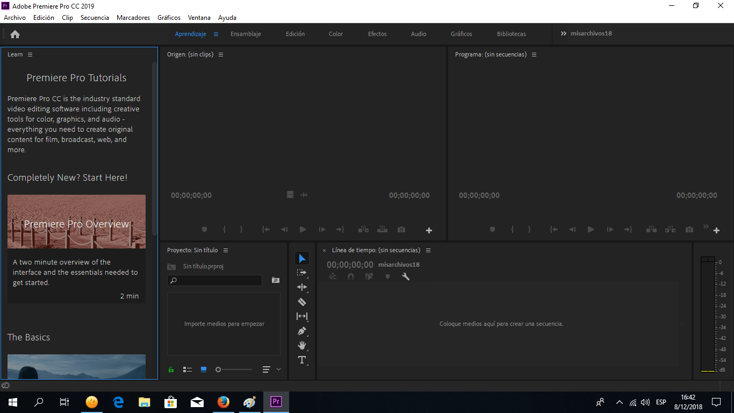Click the Lift button in Program monitor
Viewport: 734px width, 413px height.
(652, 229)
